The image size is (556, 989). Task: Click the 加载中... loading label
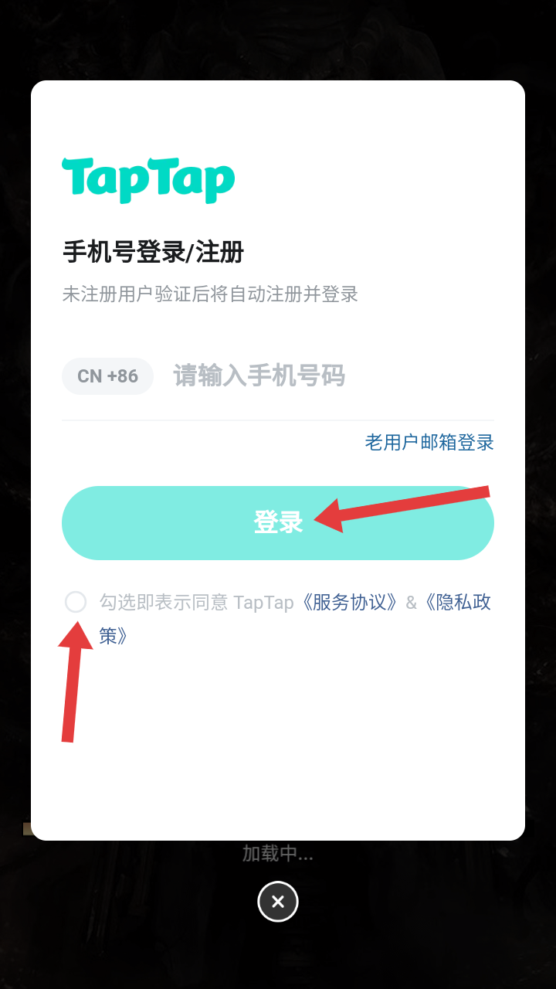click(278, 854)
